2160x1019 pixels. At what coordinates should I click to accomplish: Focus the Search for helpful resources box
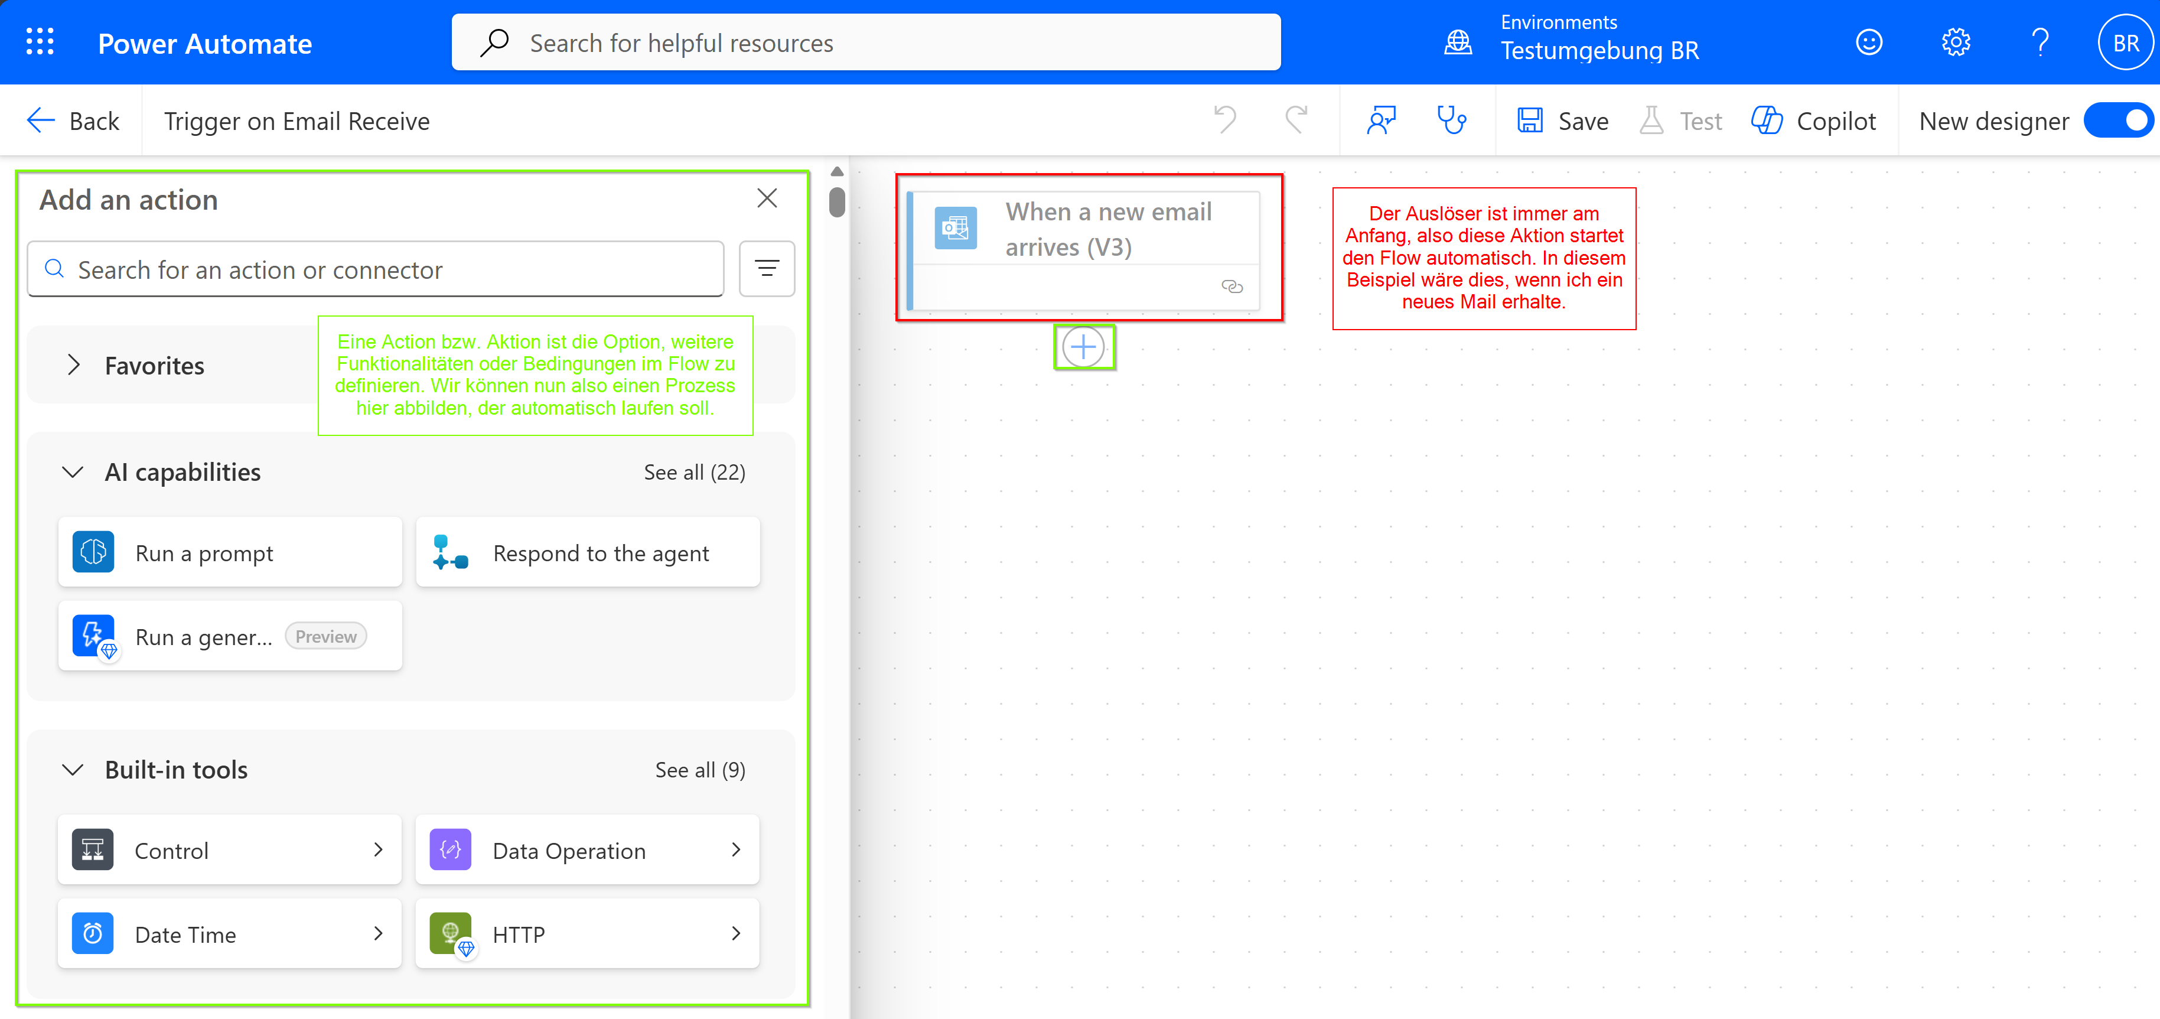pyautogui.click(x=866, y=42)
